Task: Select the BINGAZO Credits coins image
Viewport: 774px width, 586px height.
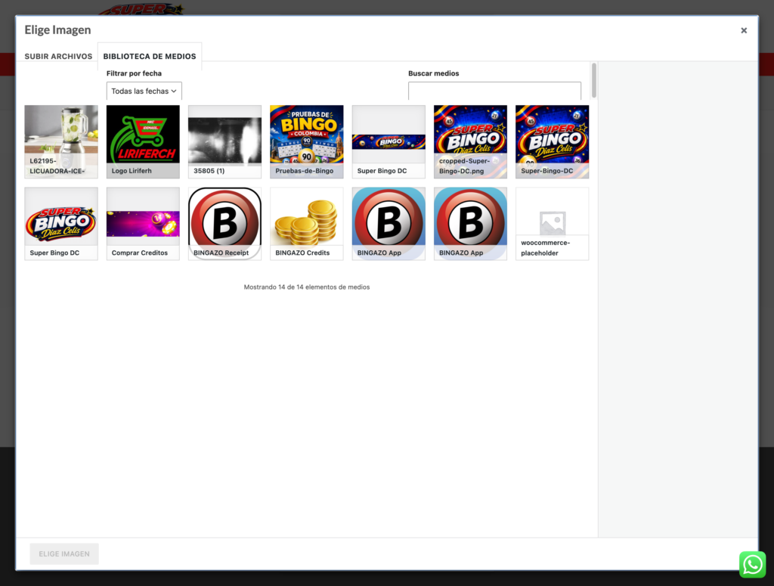Action: click(x=307, y=224)
